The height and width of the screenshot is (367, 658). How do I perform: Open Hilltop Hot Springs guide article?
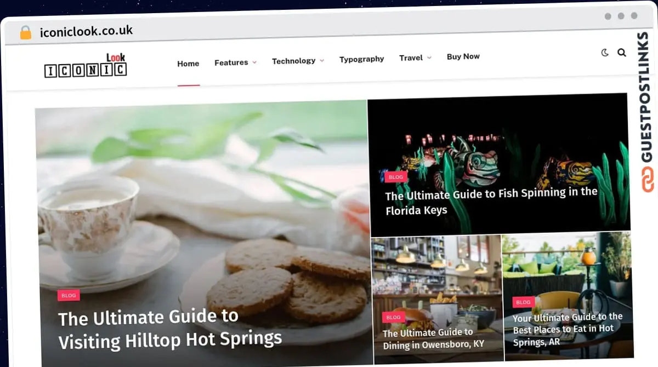pyautogui.click(x=170, y=329)
